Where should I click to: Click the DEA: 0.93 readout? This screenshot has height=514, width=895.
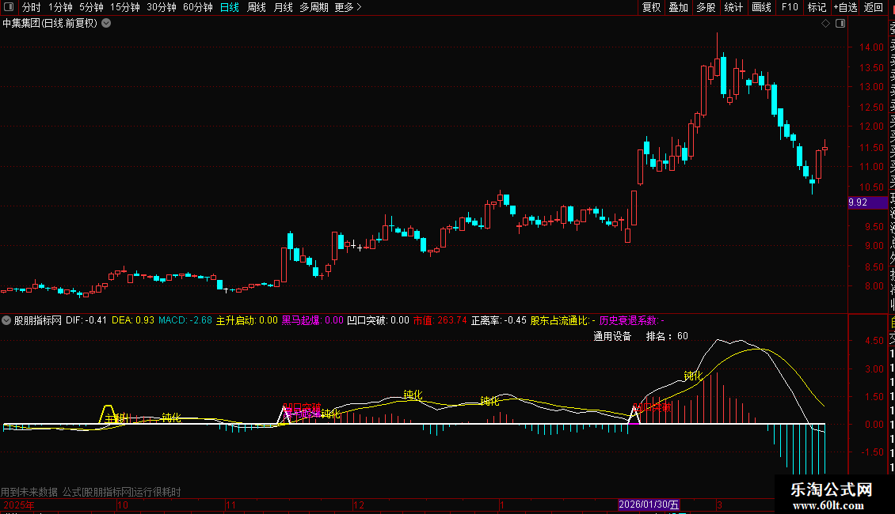coord(133,320)
